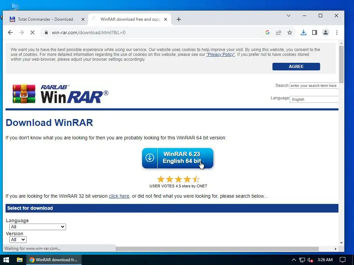Follow the 32 bit click here link

click(119, 196)
